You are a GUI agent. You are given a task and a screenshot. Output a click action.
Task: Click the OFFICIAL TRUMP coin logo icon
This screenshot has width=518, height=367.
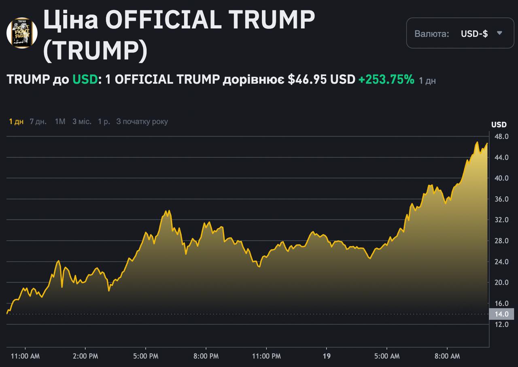(x=22, y=33)
